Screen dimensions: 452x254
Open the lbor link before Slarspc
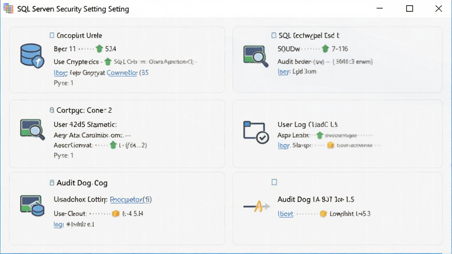(x=284, y=145)
